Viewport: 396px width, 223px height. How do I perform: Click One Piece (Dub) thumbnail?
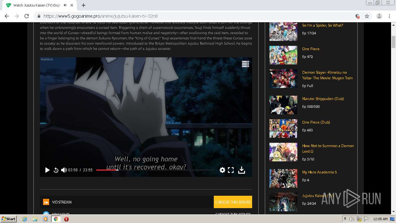pos(283,129)
